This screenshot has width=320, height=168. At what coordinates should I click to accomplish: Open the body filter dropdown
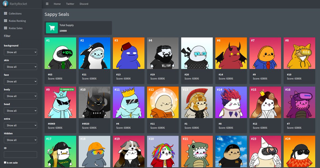[x=20, y=96]
